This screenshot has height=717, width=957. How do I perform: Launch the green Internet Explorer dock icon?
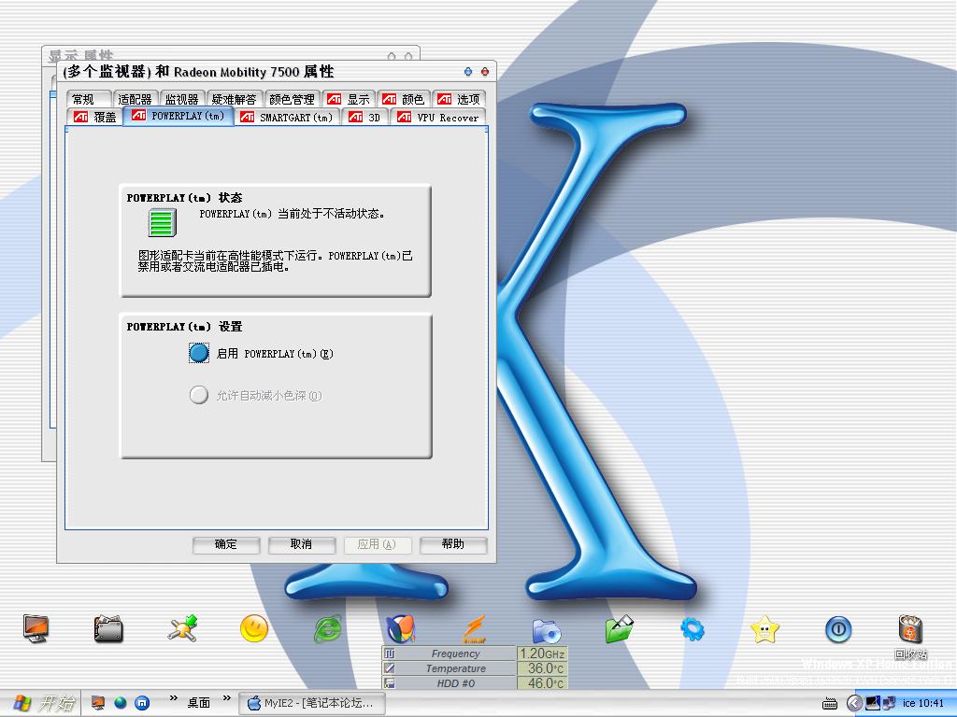click(328, 629)
